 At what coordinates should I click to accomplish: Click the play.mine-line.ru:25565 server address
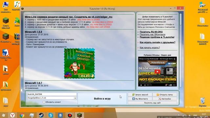[88, 20]
